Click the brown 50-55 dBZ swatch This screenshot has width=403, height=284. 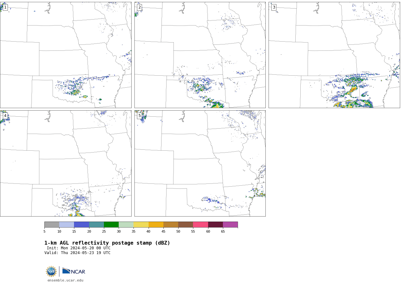coord(186,225)
